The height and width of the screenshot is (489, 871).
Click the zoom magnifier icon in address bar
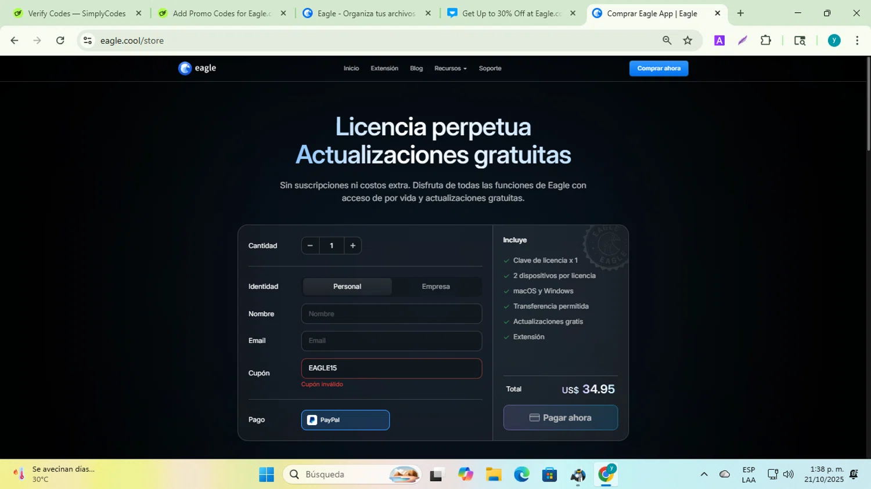coord(667,41)
